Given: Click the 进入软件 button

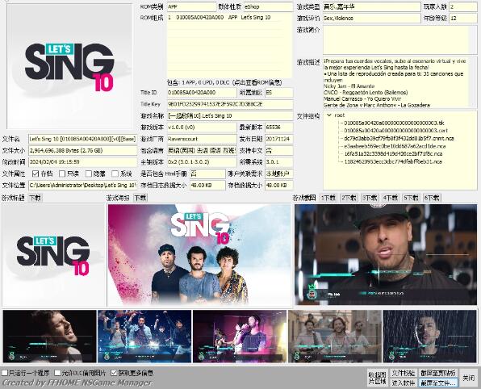Looking at the screenshot, I should tap(403, 383).
